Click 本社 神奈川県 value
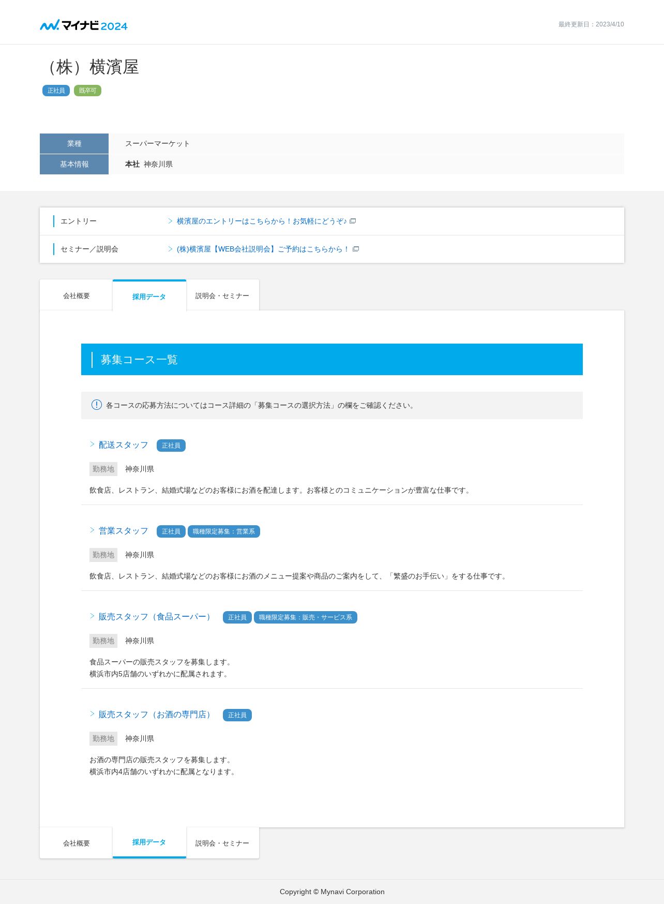The image size is (664, 904). click(x=149, y=164)
